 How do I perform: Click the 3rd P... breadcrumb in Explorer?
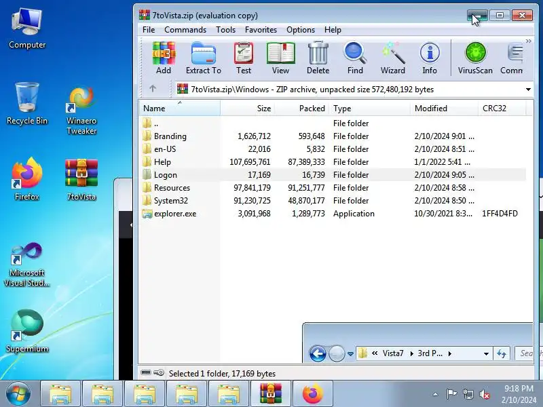coord(430,353)
